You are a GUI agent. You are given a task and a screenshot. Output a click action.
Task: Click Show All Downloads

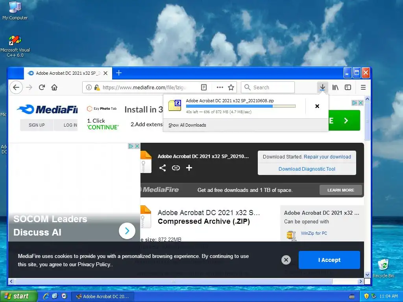coord(187,125)
